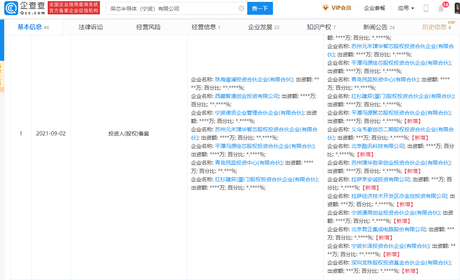Screen dimensions: 460x280
Task: Switch to the 基本信息 tab
Action: [x=33, y=27]
